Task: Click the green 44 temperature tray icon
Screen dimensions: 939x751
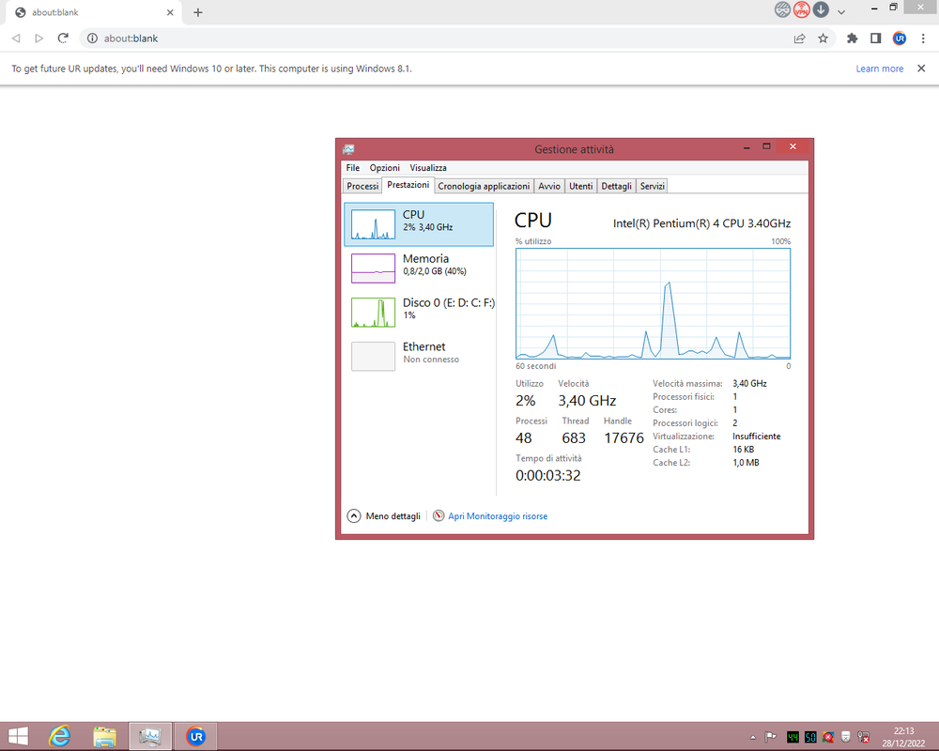Action: coord(793,737)
